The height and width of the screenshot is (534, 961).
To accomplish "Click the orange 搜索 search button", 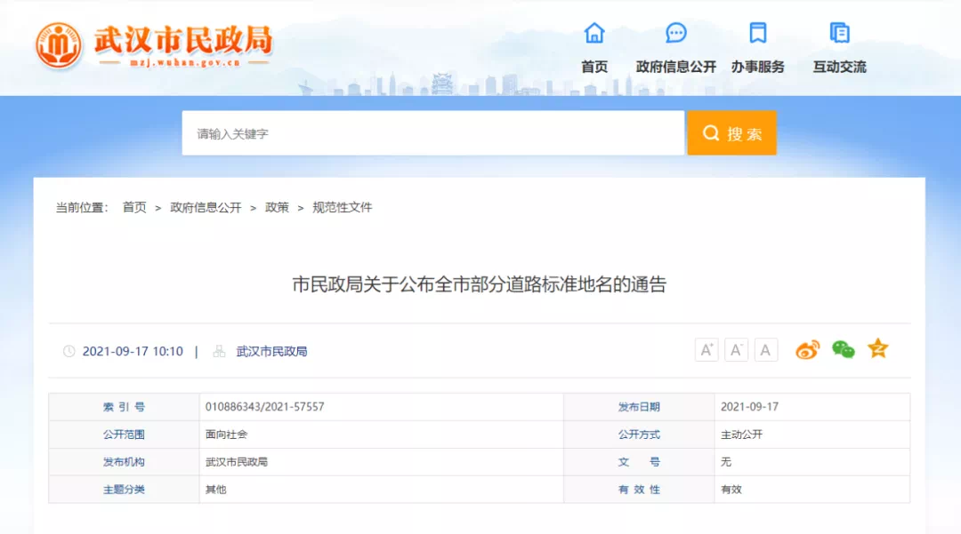I will point(731,133).
